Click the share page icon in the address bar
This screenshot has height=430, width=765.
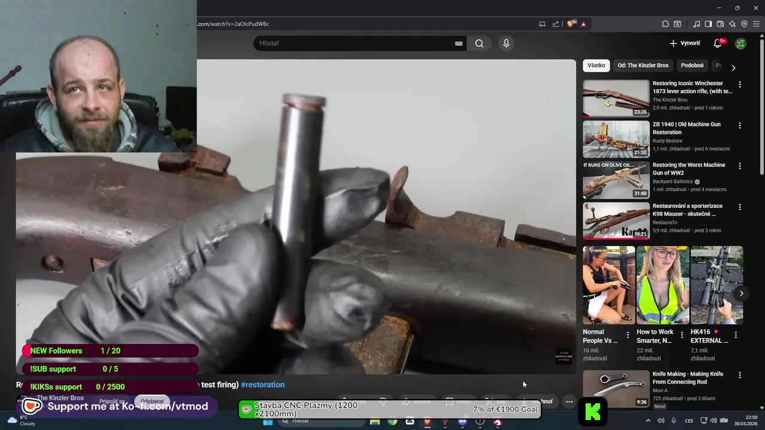[556, 24]
